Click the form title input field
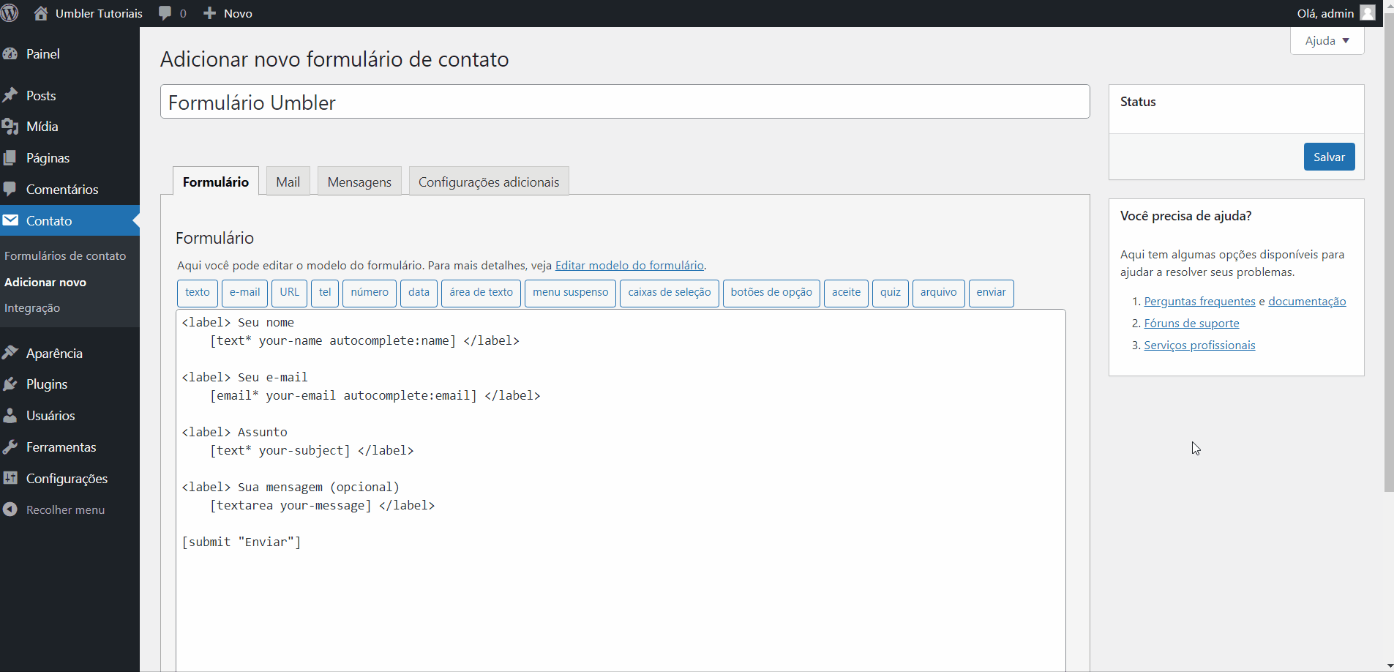 coord(624,102)
